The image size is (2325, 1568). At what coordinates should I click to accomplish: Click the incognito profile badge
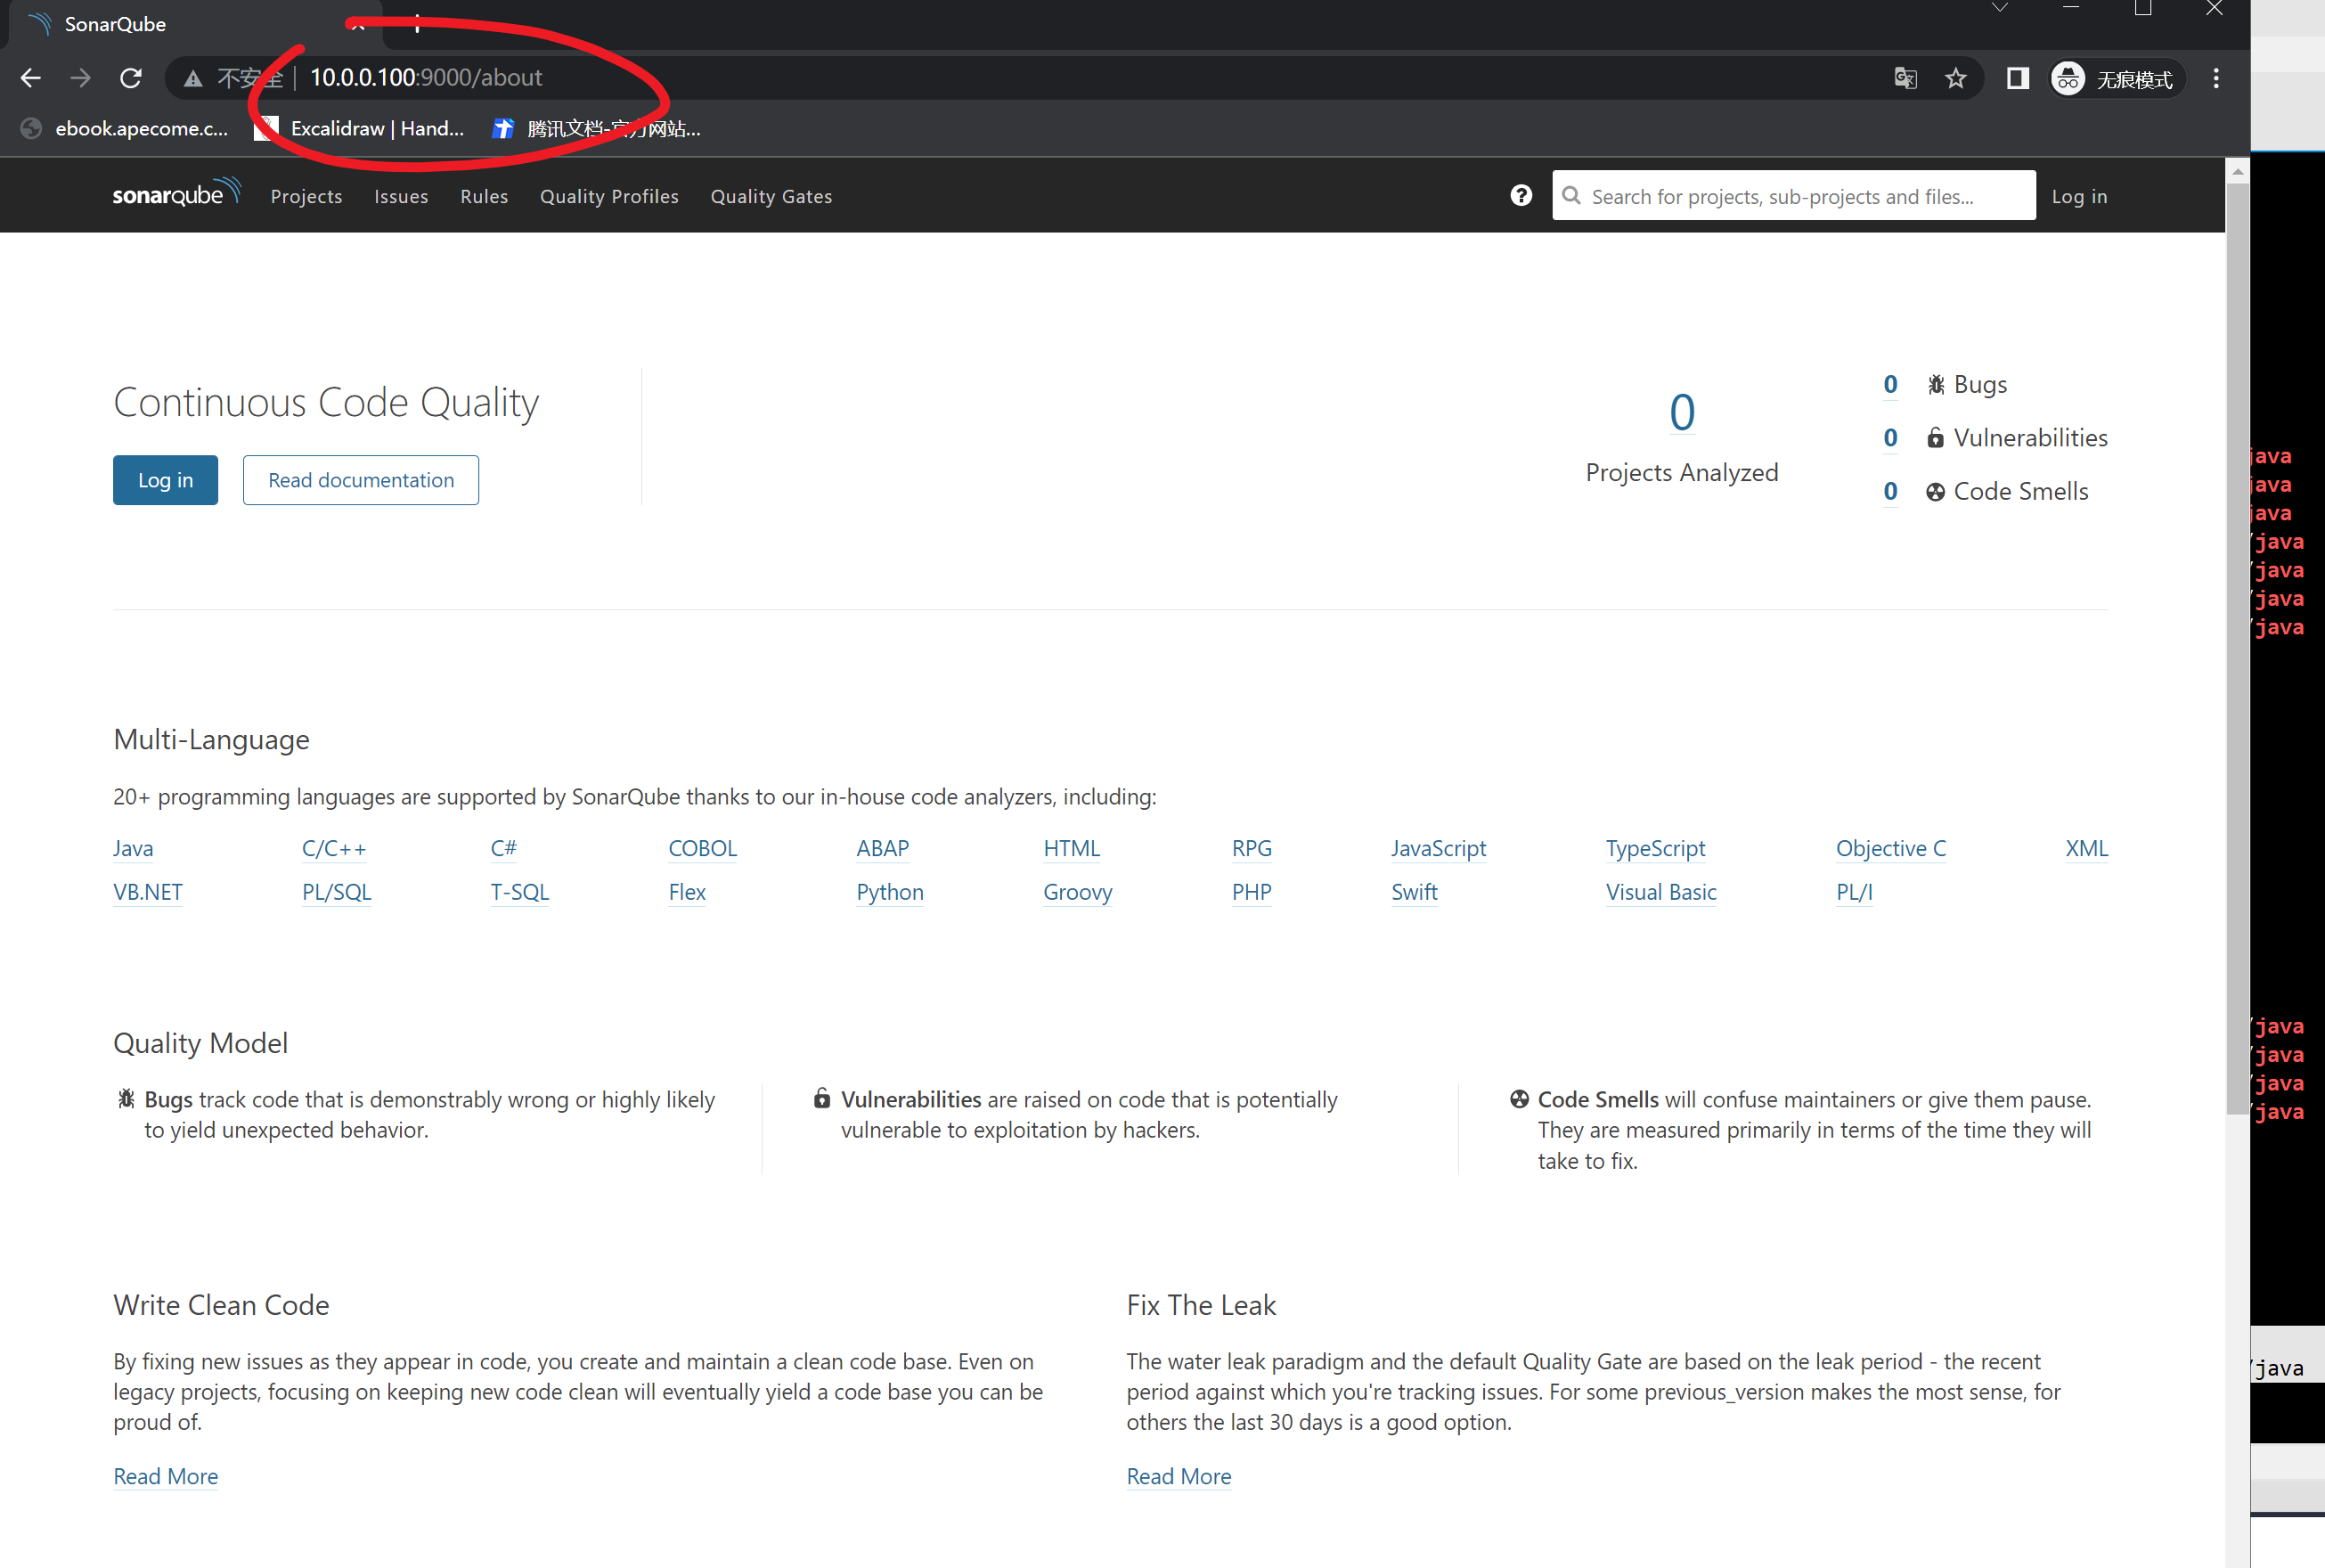pos(2113,78)
